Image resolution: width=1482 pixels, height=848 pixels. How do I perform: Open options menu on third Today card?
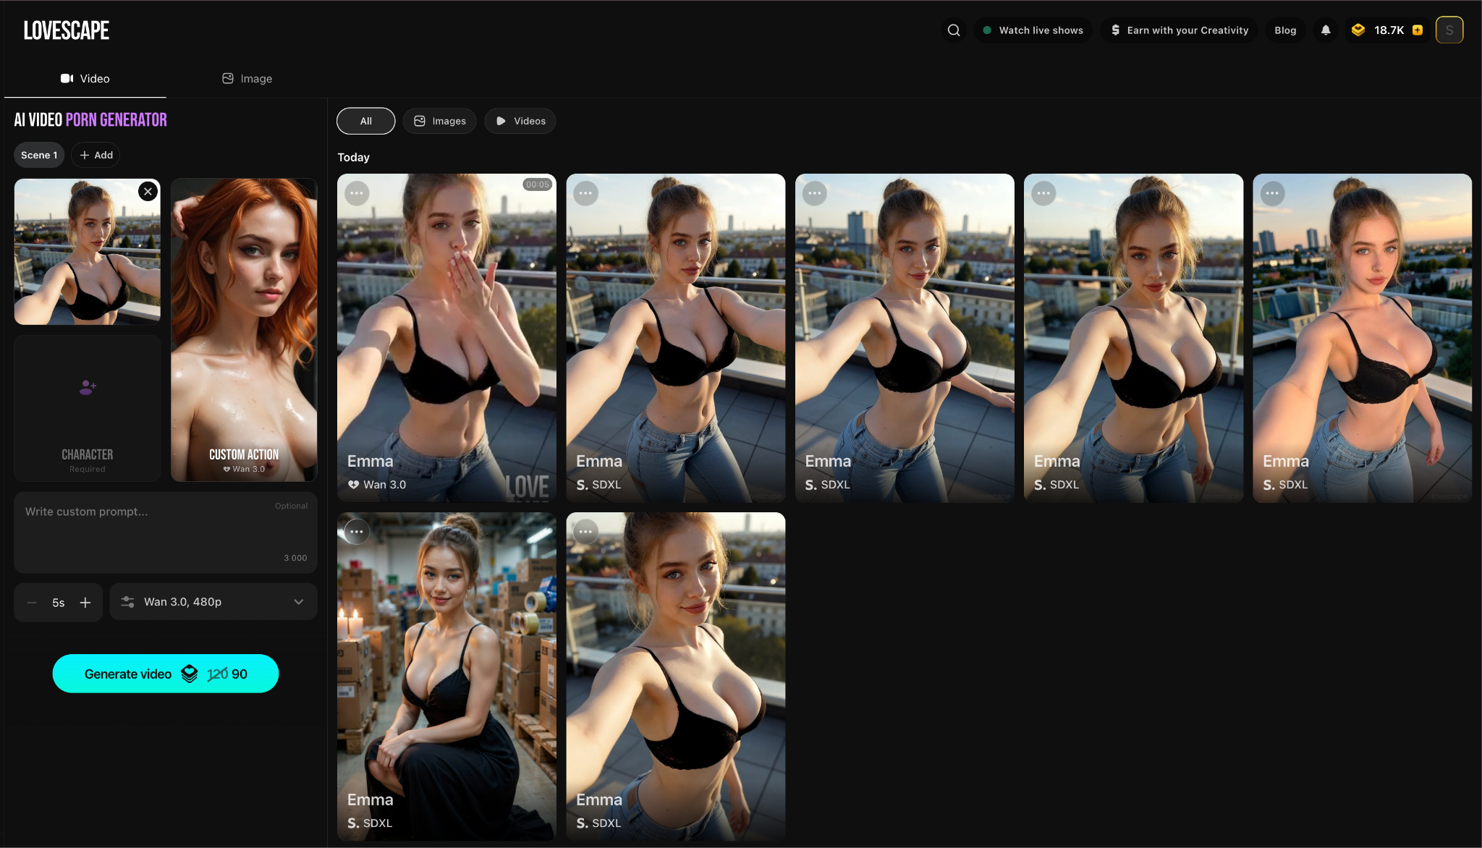[x=815, y=193]
